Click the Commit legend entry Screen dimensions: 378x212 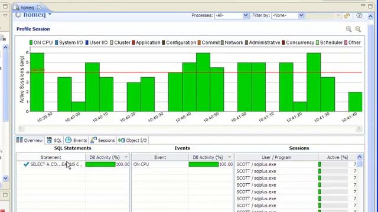click(208, 42)
